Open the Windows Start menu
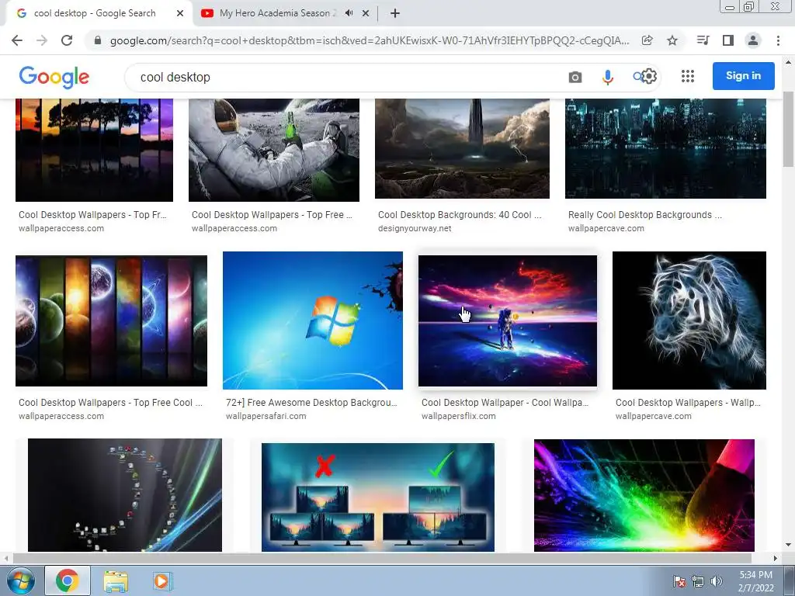Screen dimensions: 795x596 (19, 580)
